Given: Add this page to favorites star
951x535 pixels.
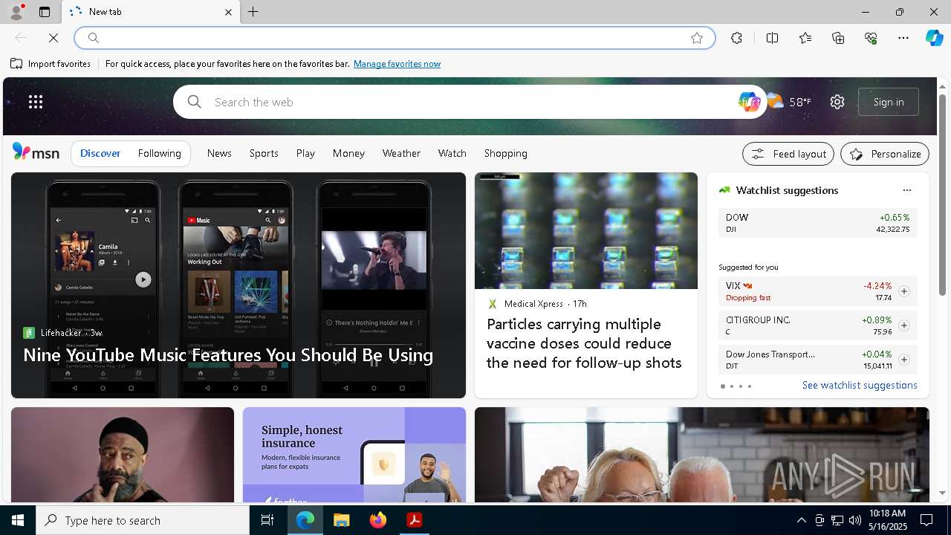Looking at the screenshot, I should 696,38.
